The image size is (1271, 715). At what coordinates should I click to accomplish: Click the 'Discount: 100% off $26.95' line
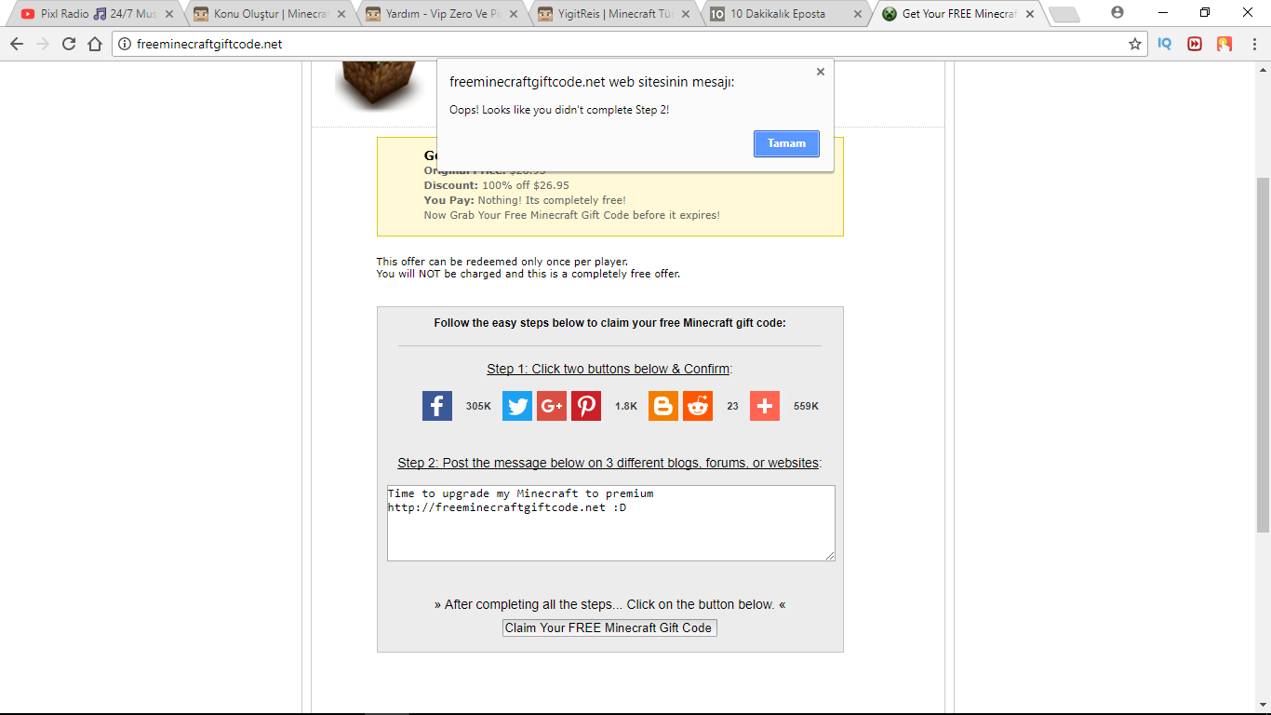pyautogui.click(x=497, y=185)
